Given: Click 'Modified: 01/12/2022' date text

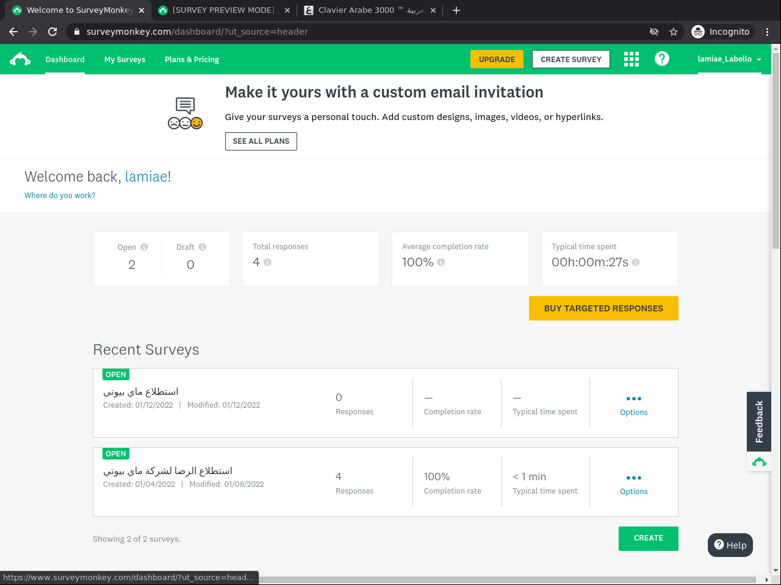Looking at the screenshot, I should coord(224,405).
